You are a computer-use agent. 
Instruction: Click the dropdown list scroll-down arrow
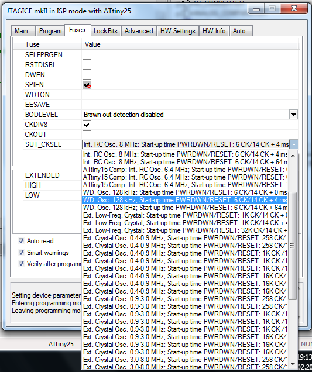coord(293,364)
